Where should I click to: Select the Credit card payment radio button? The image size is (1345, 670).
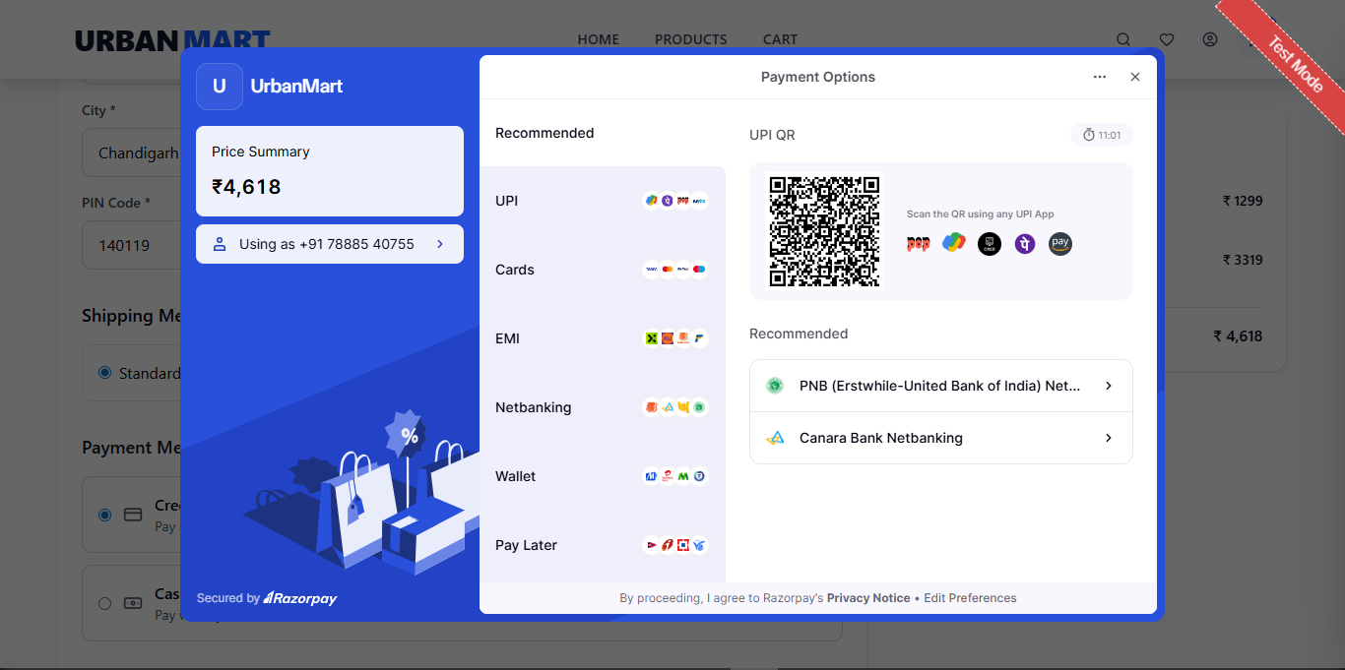pos(105,515)
